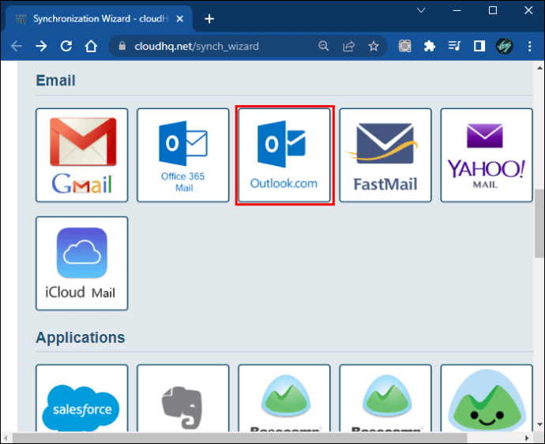The height and width of the screenshot is (444, 545).
Task: Click the cloudhq.net address bar
Action: (x=213, y=47)
